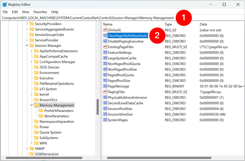Click the Executive folder icon
The width and height of the screenshot is (245, 161).
[36, 78]
